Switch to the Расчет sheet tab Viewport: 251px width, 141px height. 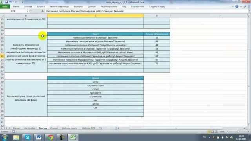click(16, 128)
